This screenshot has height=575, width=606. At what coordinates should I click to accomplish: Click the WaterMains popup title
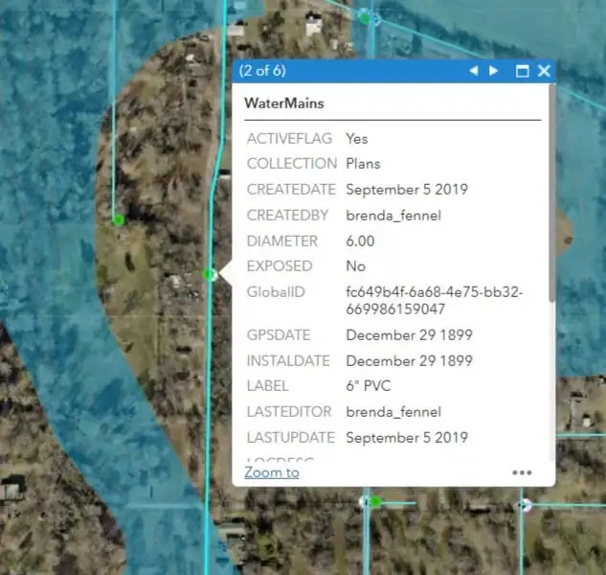coord(283,103)
